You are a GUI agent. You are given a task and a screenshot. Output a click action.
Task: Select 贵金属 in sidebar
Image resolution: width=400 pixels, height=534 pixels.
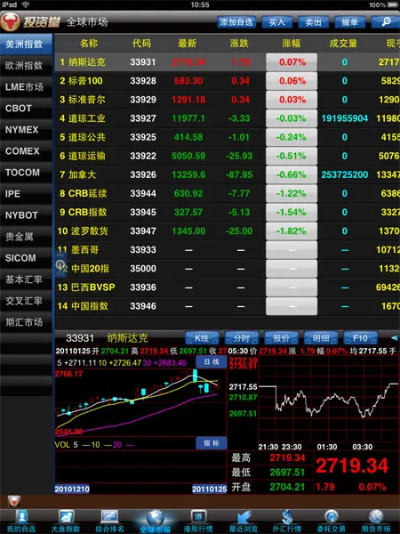pyautogui.click(x=26, y=237)
